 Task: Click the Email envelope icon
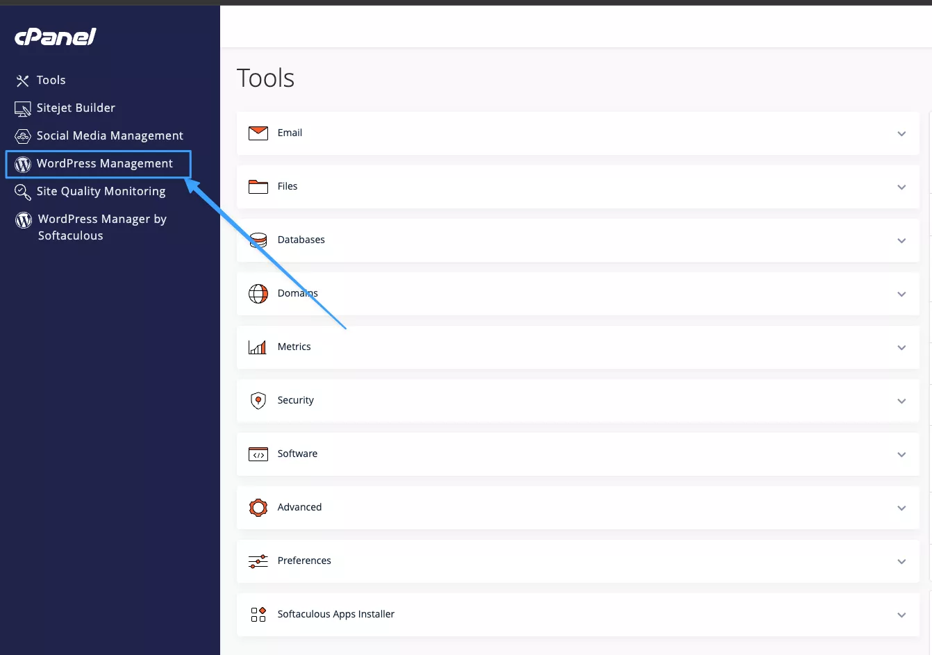[x=258, y=133]
